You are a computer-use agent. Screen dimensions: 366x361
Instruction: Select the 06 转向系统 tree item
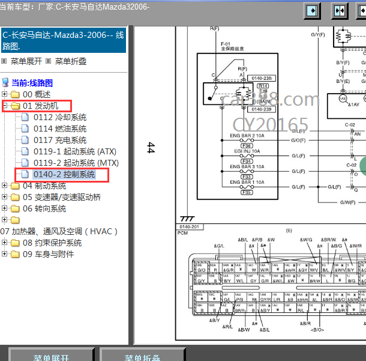coord(44,208)
